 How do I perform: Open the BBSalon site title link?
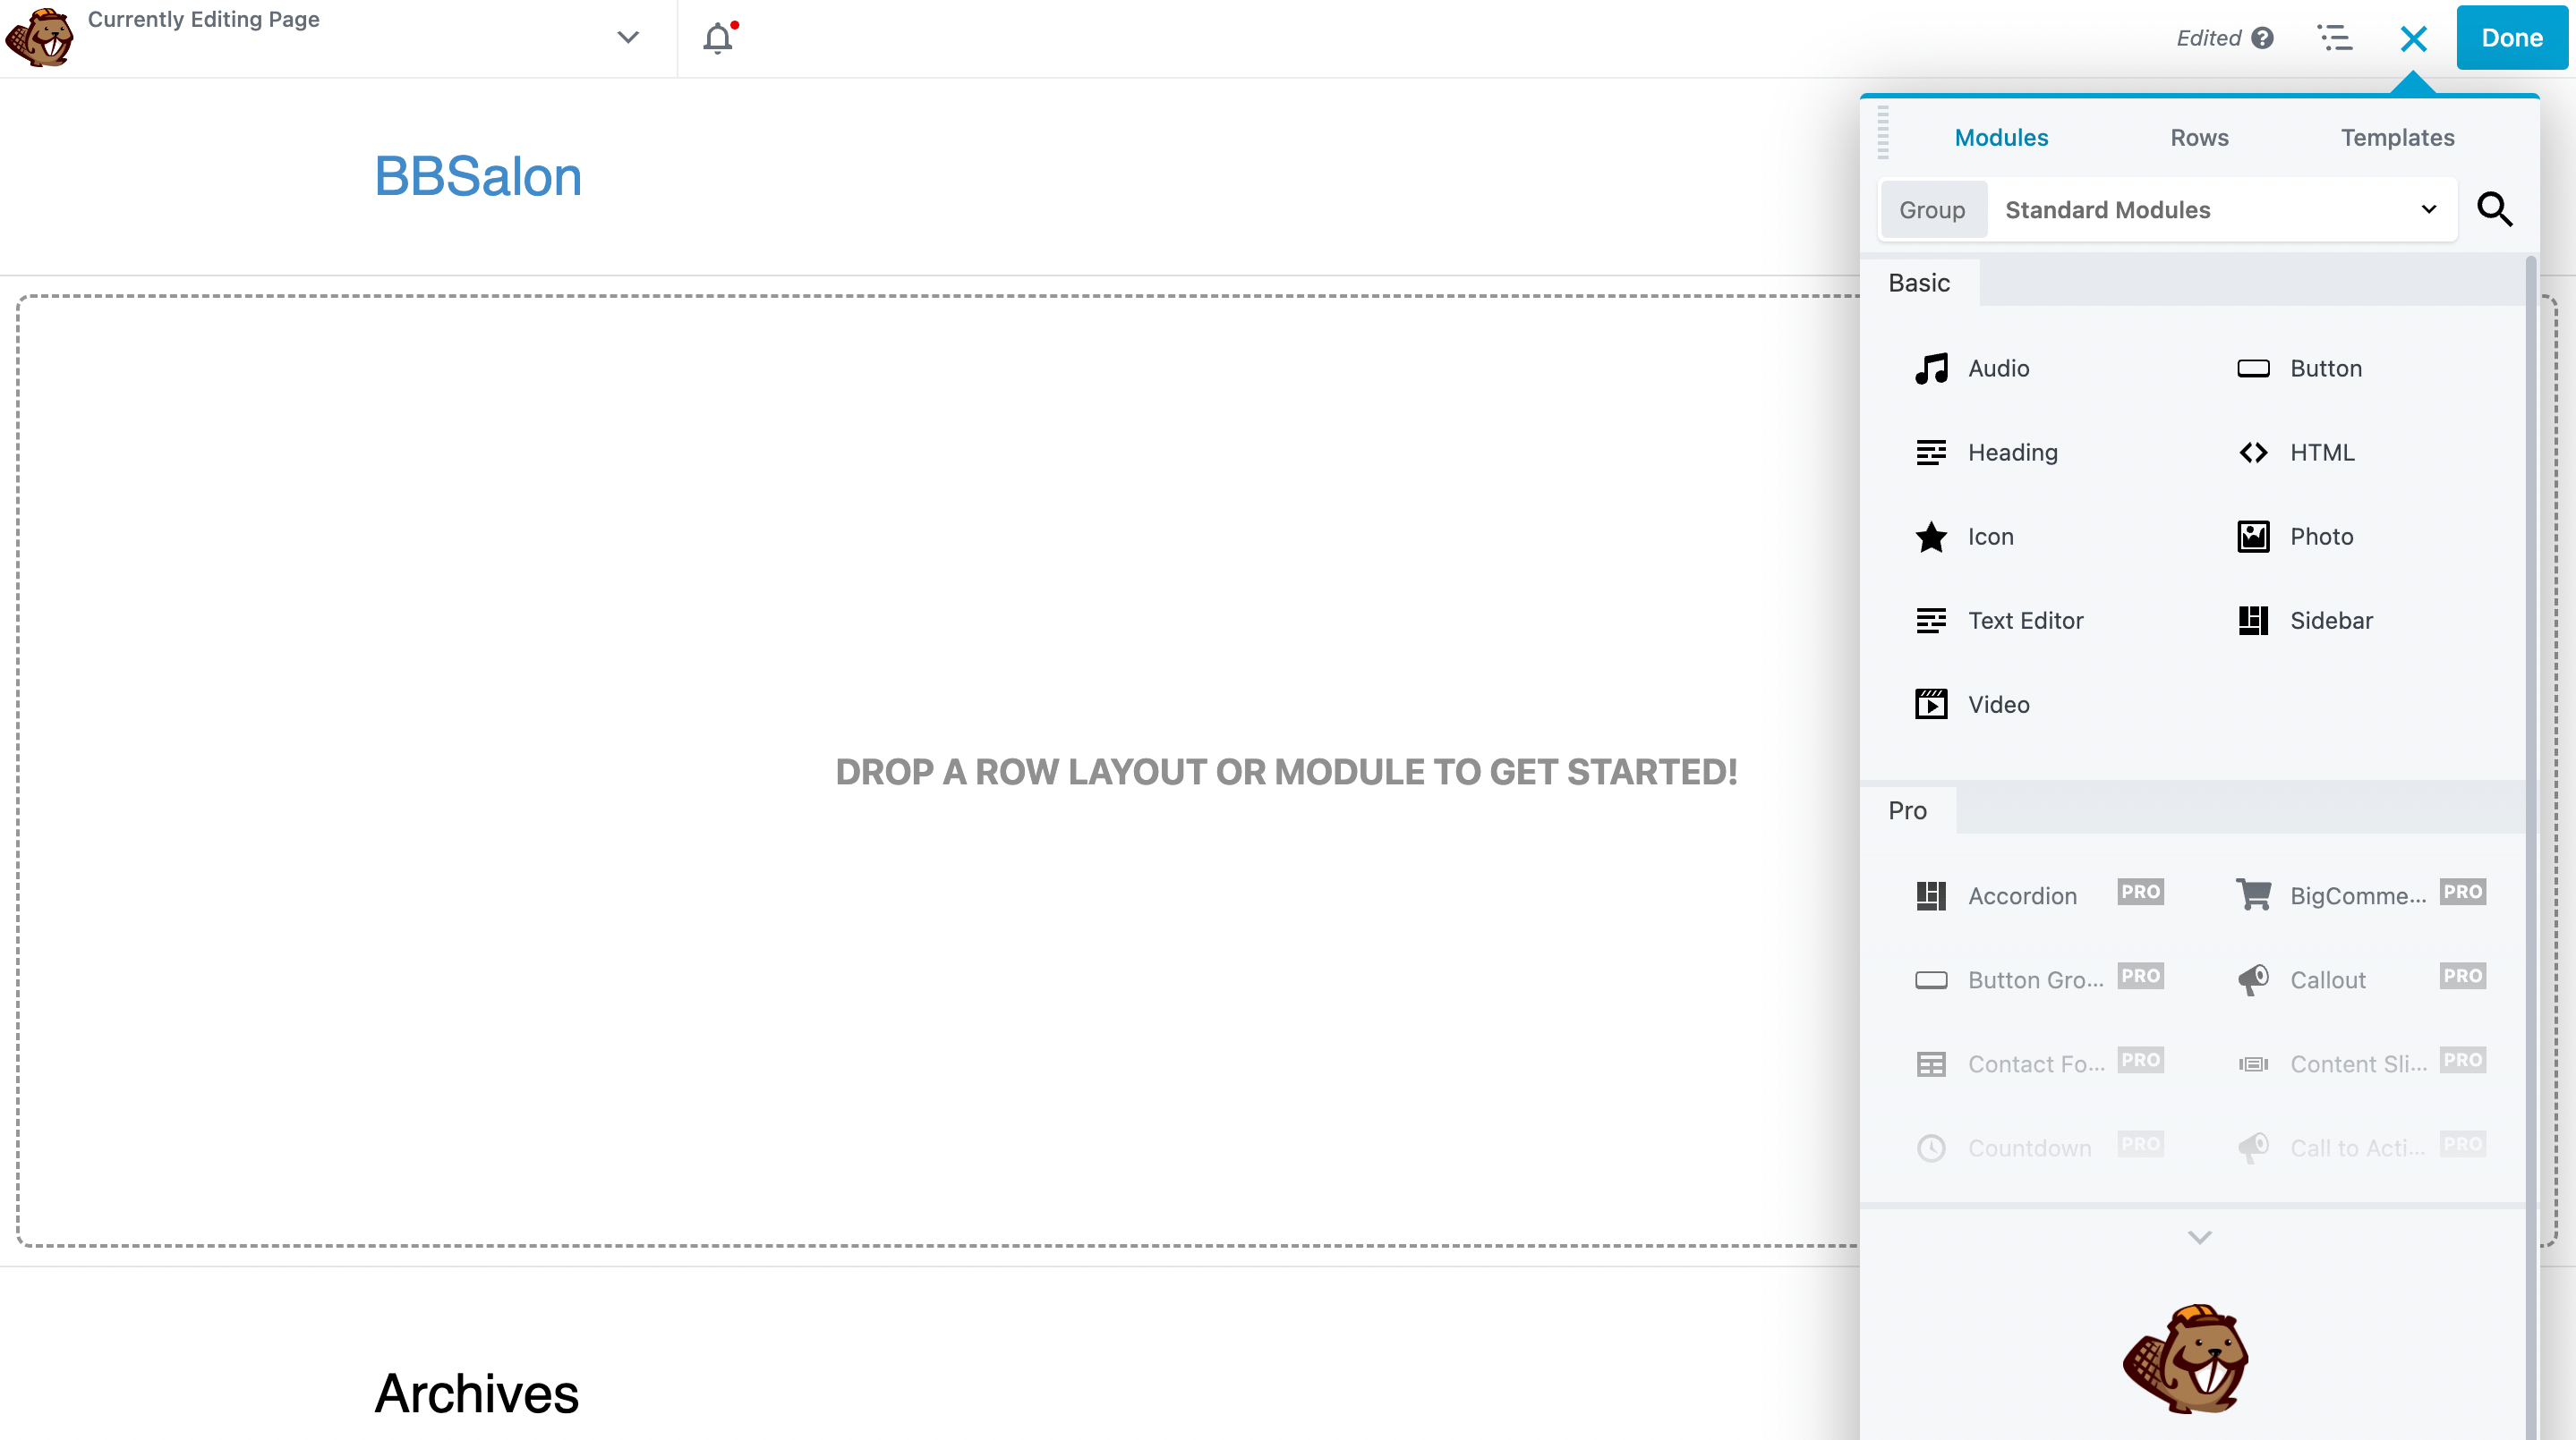(478, 177)
